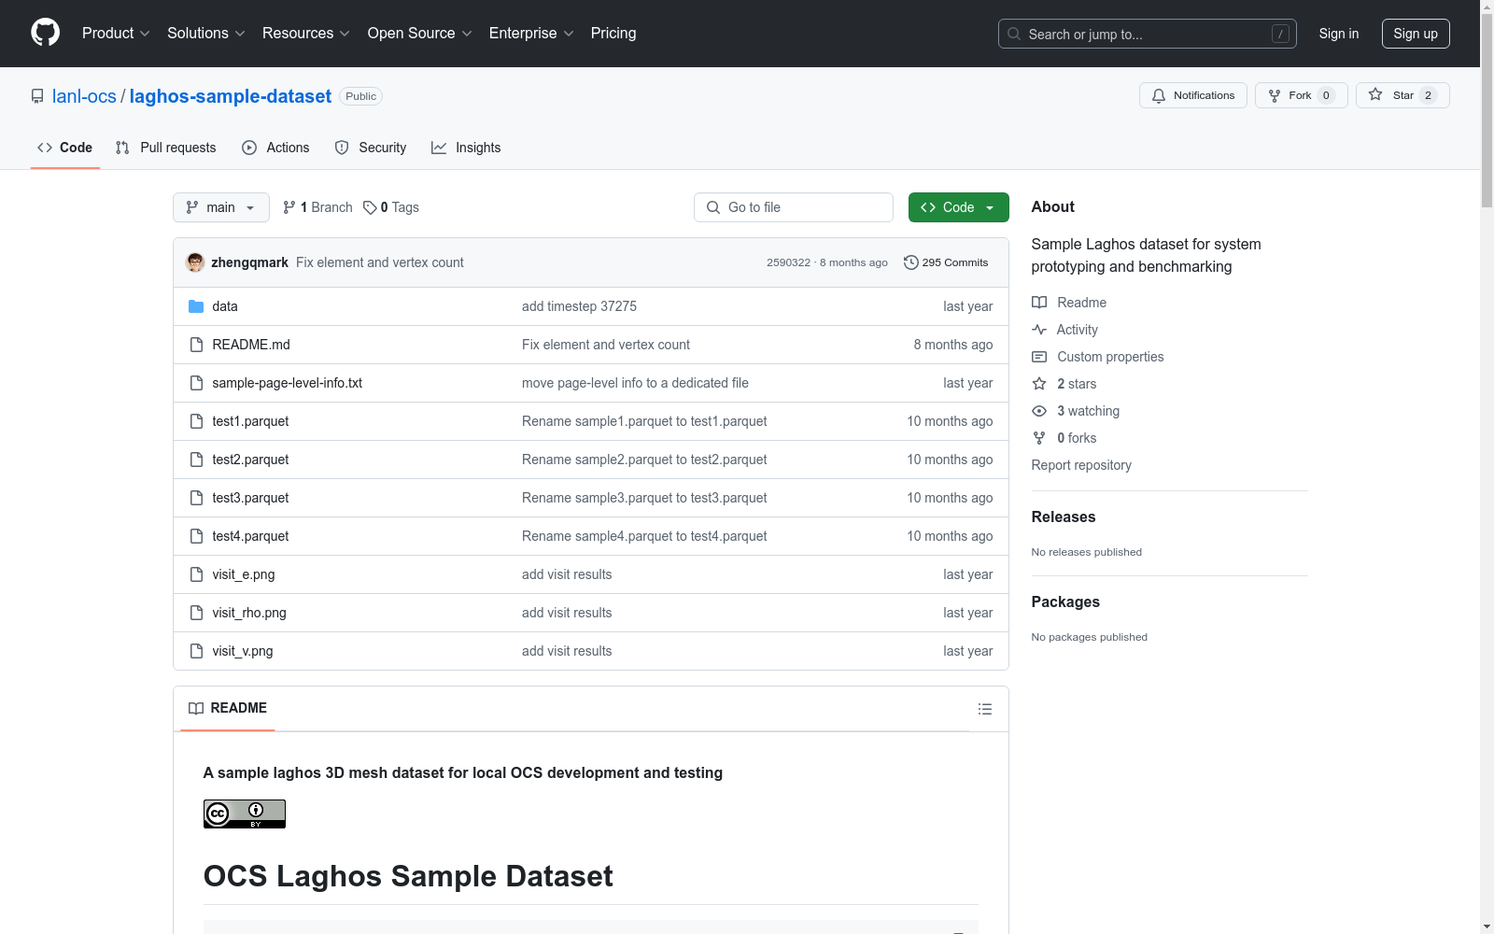Click the test1.parquet file icon
The image size is (1494, 934).
coord(196,421)
